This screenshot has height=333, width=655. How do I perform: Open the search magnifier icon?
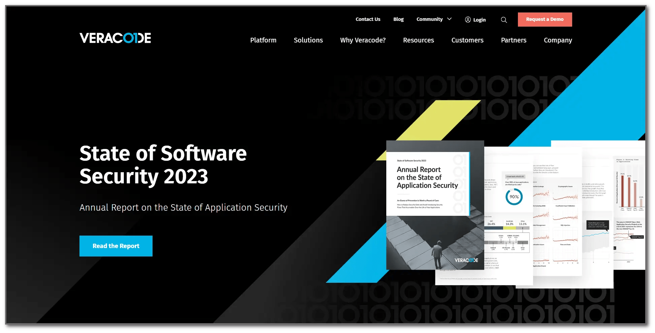(504, 20)
